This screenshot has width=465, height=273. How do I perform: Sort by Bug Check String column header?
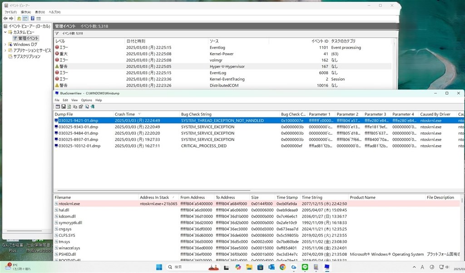tap(230, 114)
